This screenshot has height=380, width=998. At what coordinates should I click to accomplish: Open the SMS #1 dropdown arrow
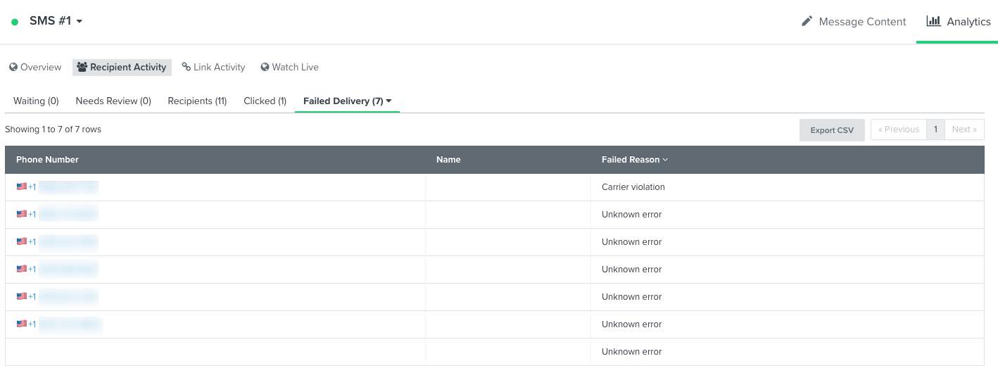(80, 21)
